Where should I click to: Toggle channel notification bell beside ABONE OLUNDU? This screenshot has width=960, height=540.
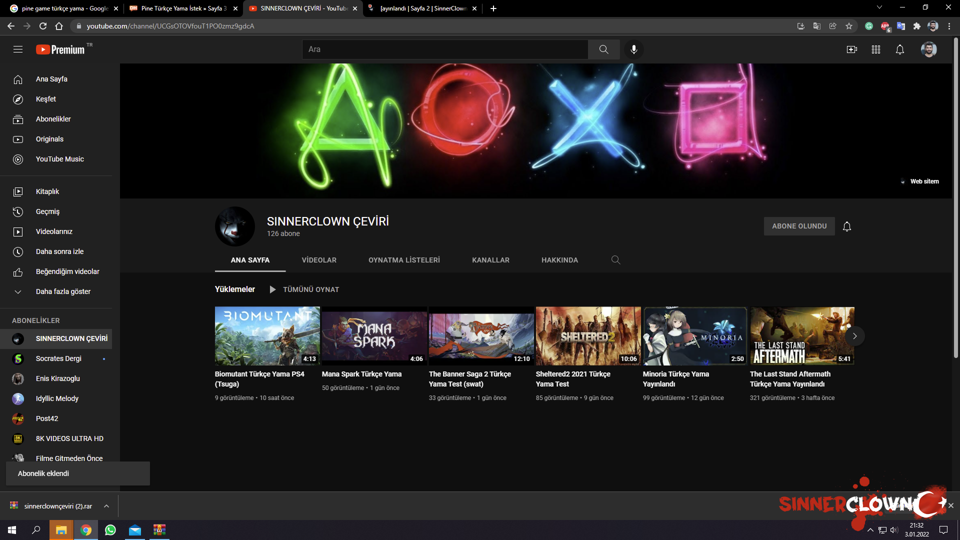click(x=847, y=226)
